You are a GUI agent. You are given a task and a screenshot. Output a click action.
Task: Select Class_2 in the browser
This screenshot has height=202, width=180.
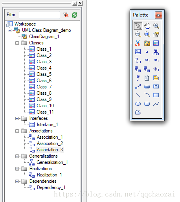44,55
